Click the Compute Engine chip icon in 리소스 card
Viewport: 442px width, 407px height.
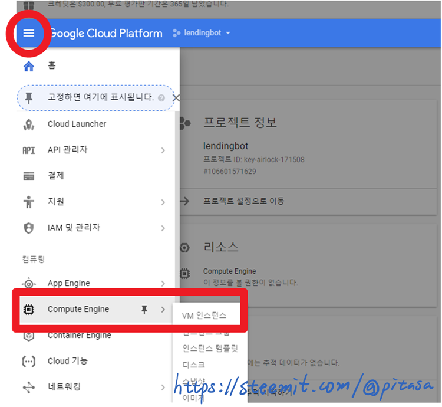184,274
